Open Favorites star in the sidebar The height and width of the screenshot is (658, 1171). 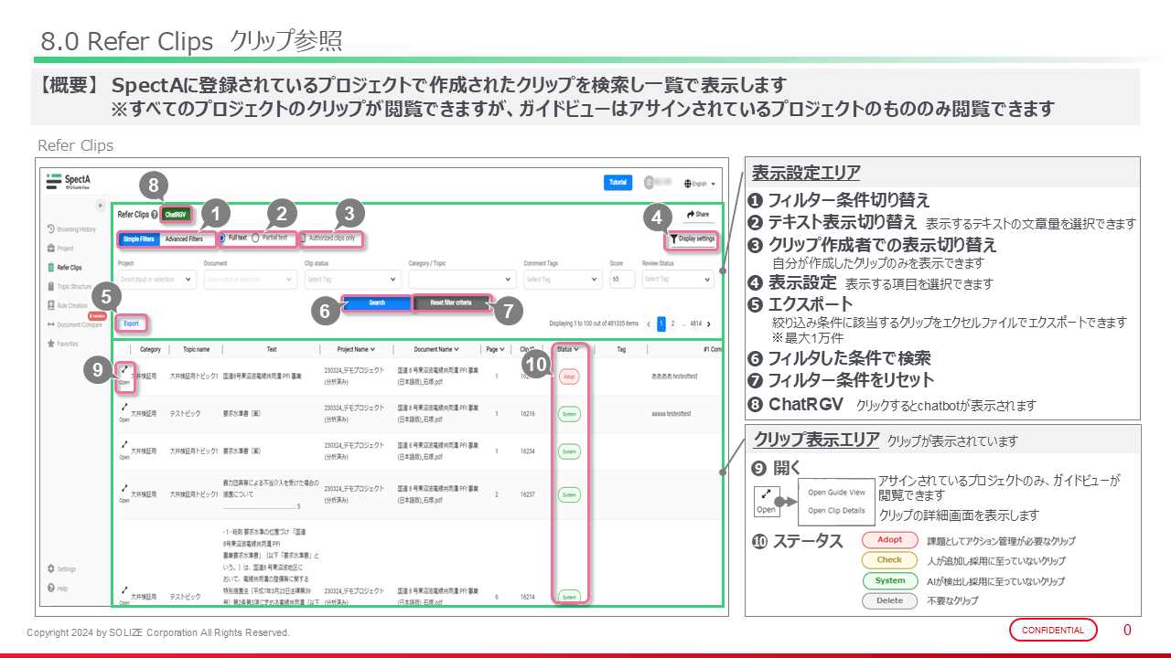(x=50, y=344)
